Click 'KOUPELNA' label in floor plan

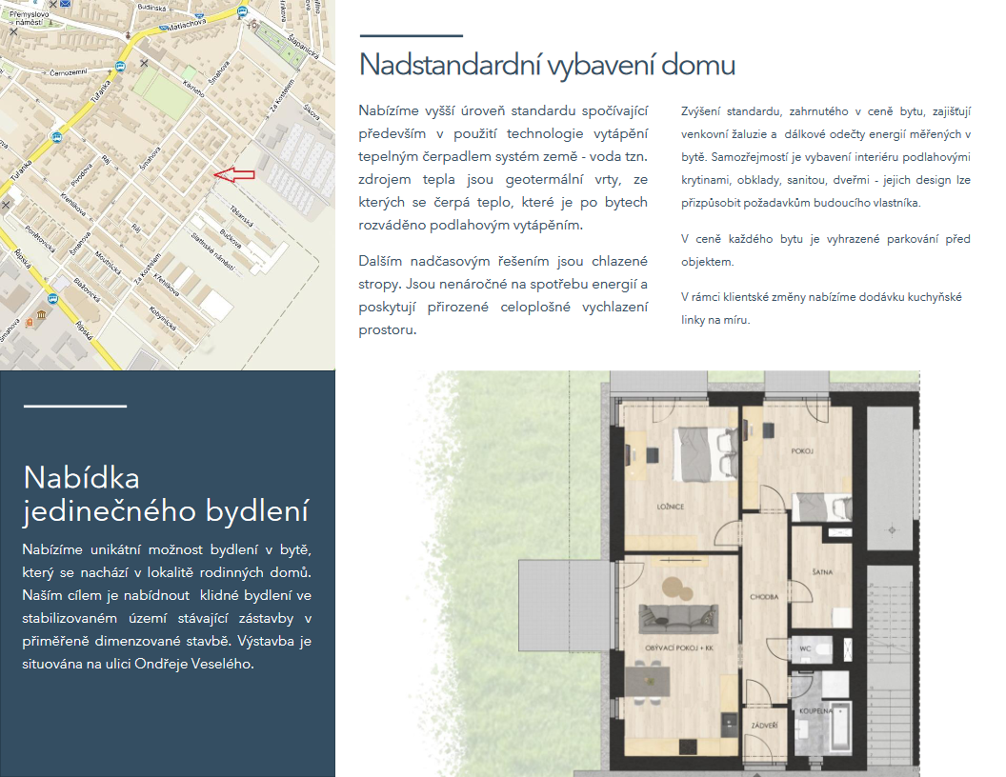815,711
